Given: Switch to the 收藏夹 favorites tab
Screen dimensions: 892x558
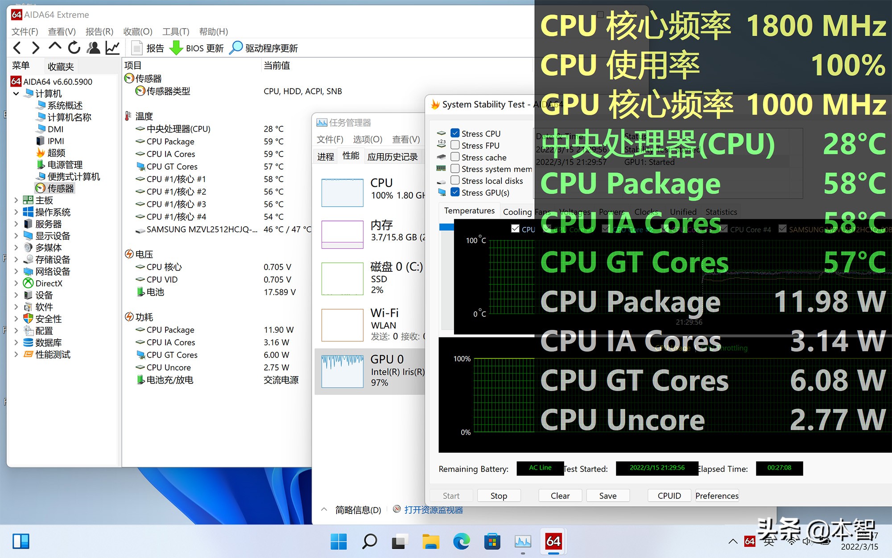Looking at the screenshot, I should pos(61,67).
